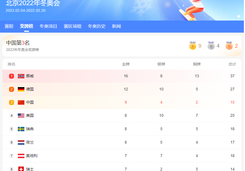Image resolution: width=245 pixels, height=171 pixels.
Task: Click Sweden's flag icon
Action: 21,129
